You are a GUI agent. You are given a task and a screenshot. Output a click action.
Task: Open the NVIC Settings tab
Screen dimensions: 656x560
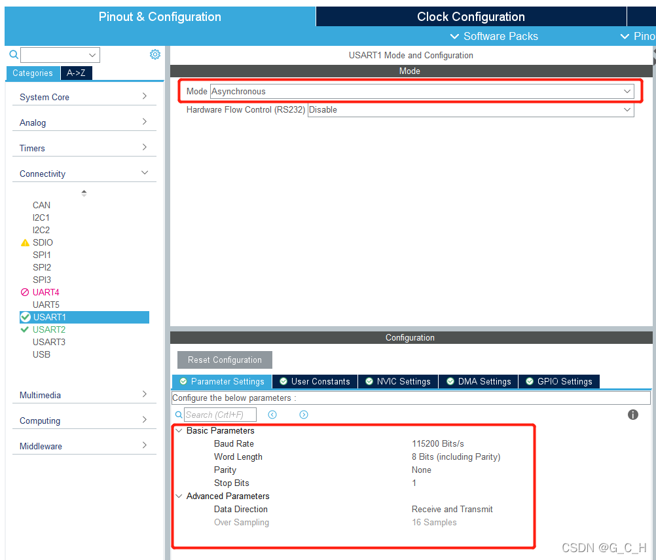398,381
